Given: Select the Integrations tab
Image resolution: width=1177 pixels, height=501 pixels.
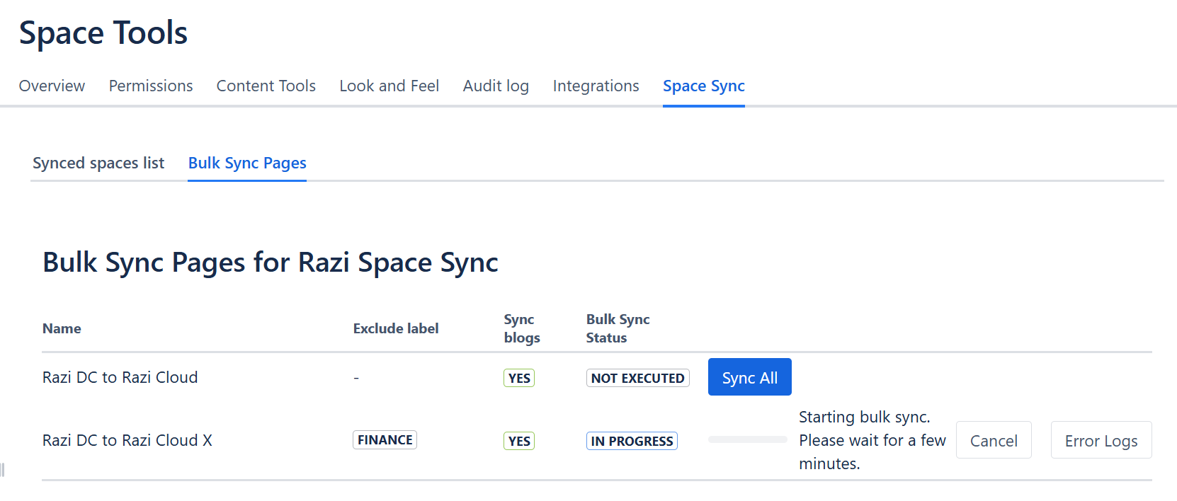Looking at the screenshot, I should [x=596, y=86].
